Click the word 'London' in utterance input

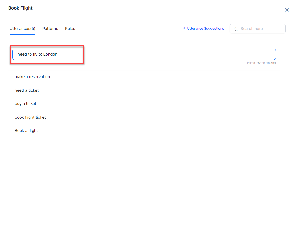coord(50,54)
